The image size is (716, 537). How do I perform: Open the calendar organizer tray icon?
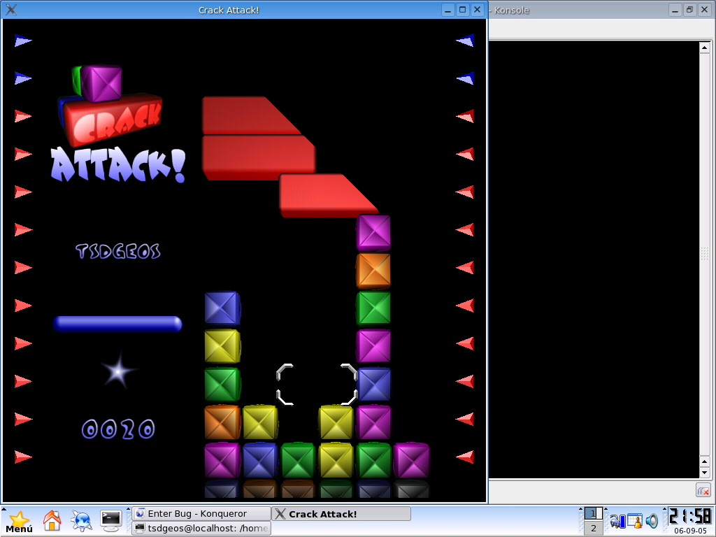click(x=635, y=521)
